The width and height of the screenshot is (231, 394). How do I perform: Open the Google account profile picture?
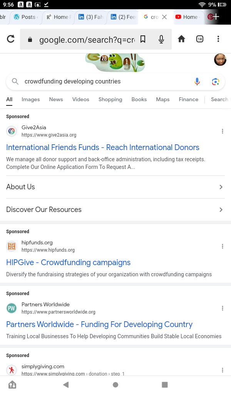(x=220, y=60)
